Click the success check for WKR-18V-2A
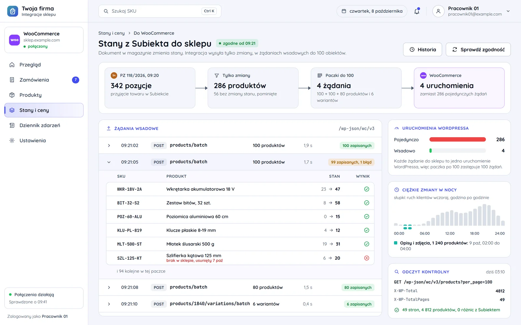Viewport: 521px width, 325px height. (x=367, y=189)
